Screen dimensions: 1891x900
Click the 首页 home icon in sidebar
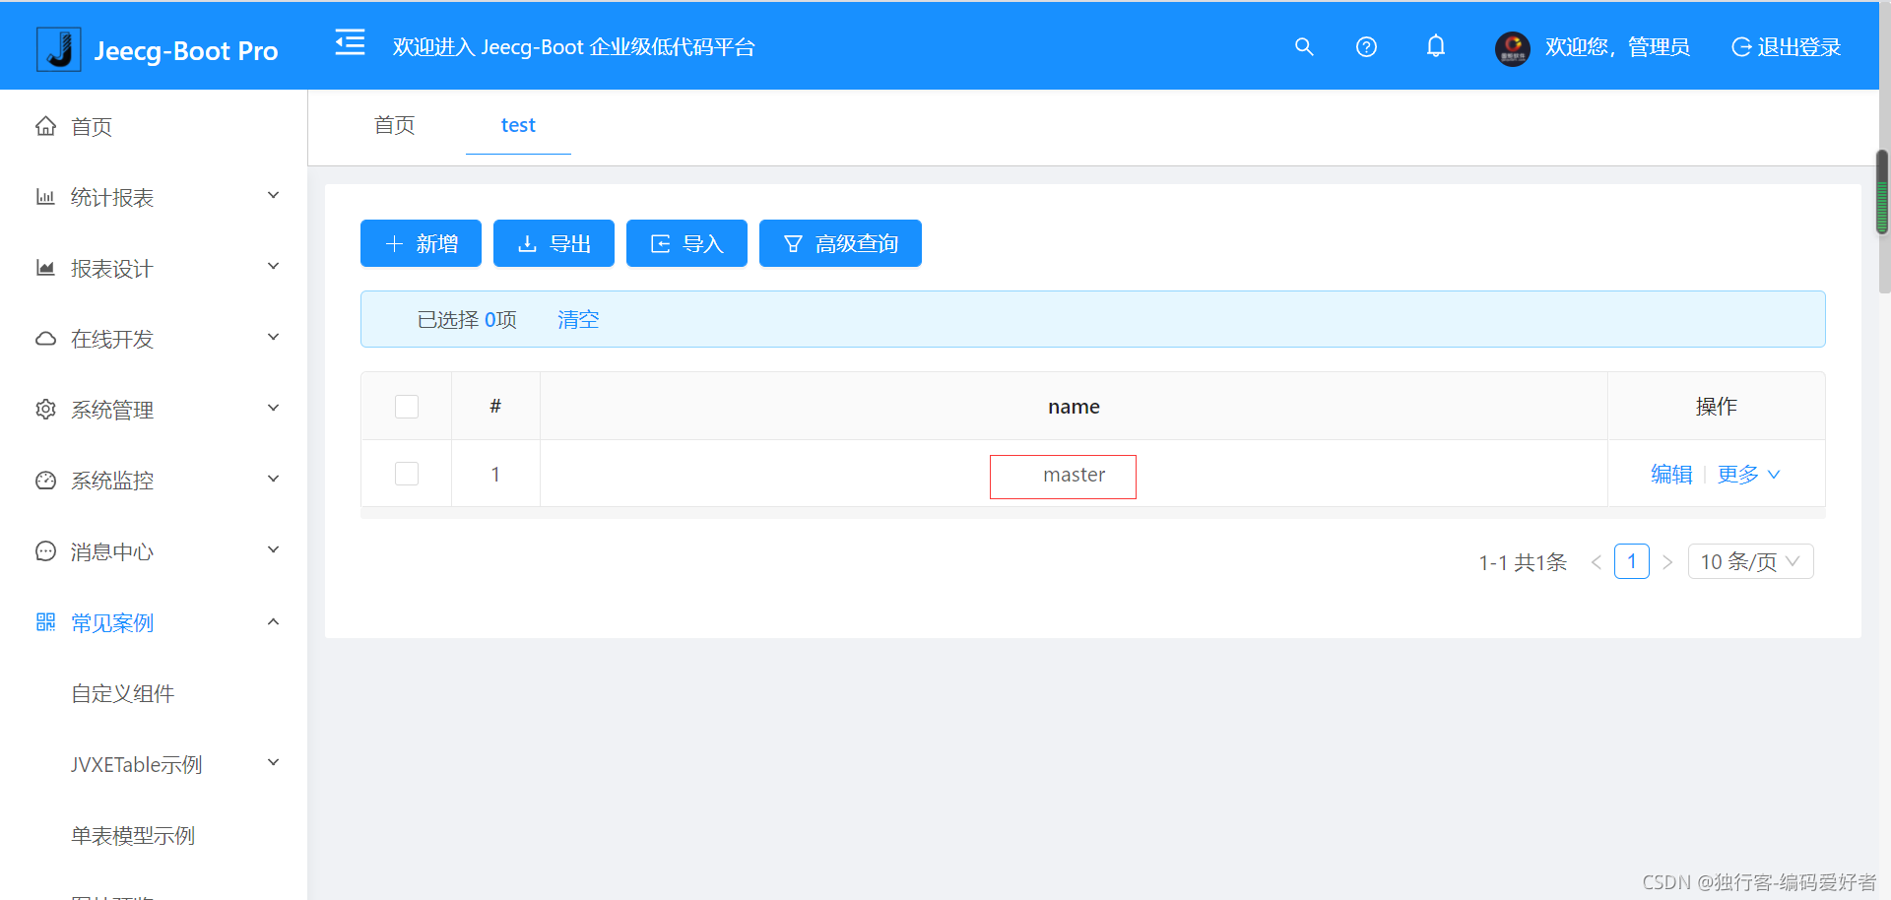tap(45, 126)
